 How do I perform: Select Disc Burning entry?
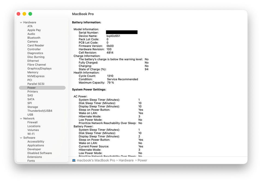click(36, 57)
